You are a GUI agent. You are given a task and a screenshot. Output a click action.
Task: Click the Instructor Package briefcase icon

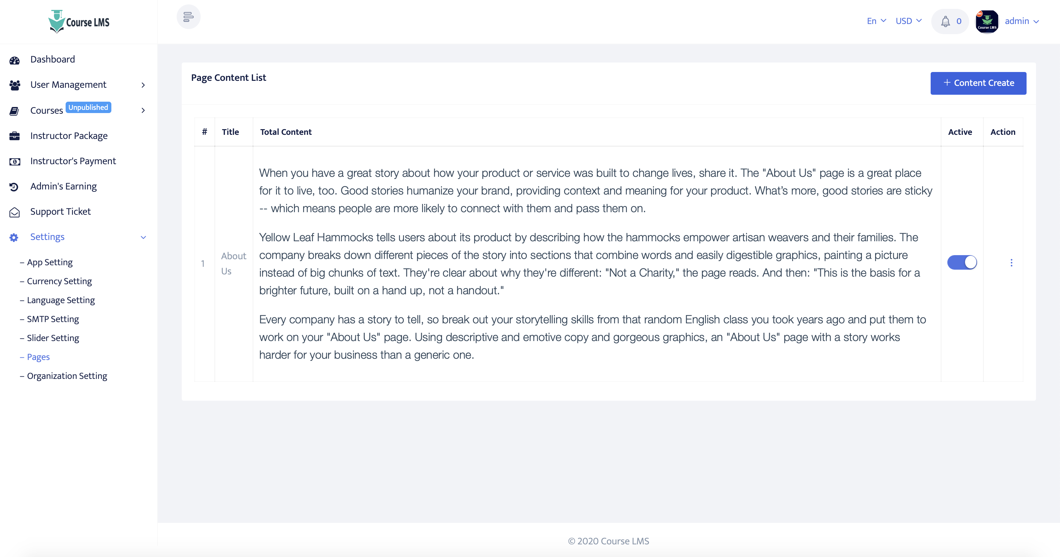pyautogui.click(x=15, y=136)
